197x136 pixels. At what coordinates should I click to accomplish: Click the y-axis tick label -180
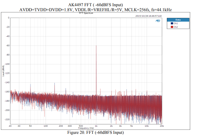pyautogui.click(x=7, y=101)
